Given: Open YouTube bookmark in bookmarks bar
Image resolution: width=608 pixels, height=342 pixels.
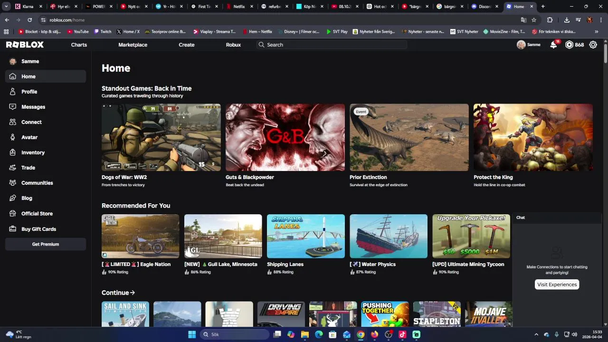Looking at the screenshot, I should [x=78, y=32].
